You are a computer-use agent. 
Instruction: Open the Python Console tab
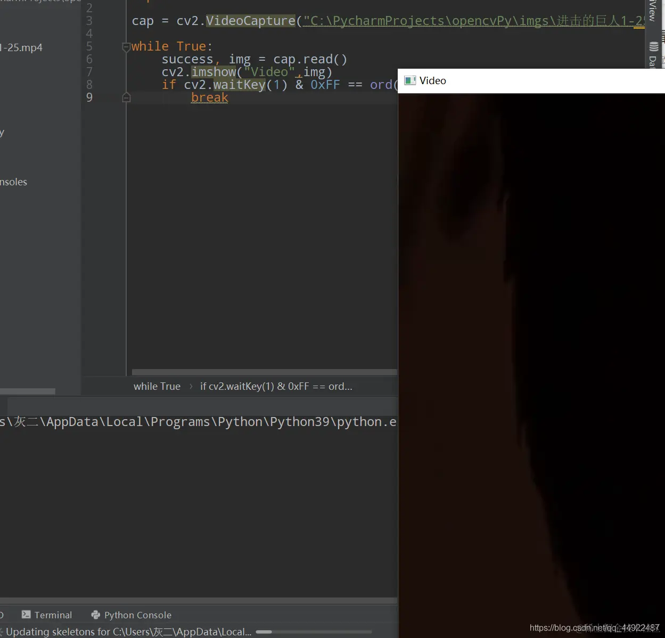pyautogui.click(x=132, y=615)
